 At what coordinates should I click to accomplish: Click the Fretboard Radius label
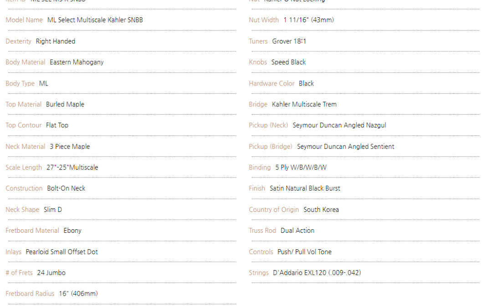click(30, 294)
